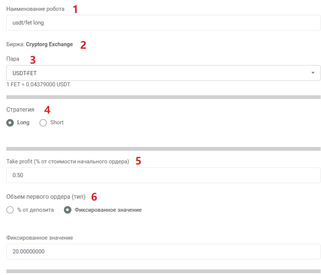This screenshot has height=275, width=321.
Task: Click the Take profit percentage label
Action: point(68,162)
